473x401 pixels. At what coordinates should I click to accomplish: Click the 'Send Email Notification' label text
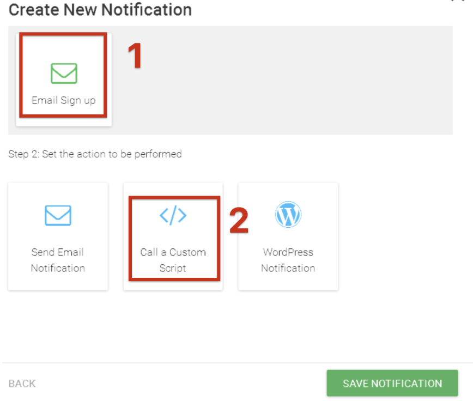(58, 260)
